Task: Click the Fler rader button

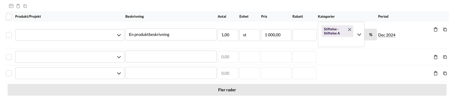Action: 227,90
